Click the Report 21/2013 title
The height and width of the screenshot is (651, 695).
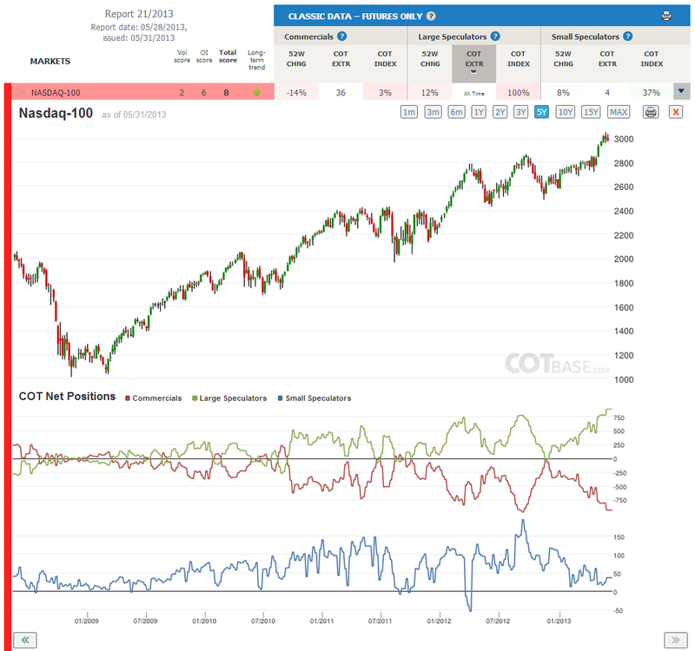pos(139,14)
